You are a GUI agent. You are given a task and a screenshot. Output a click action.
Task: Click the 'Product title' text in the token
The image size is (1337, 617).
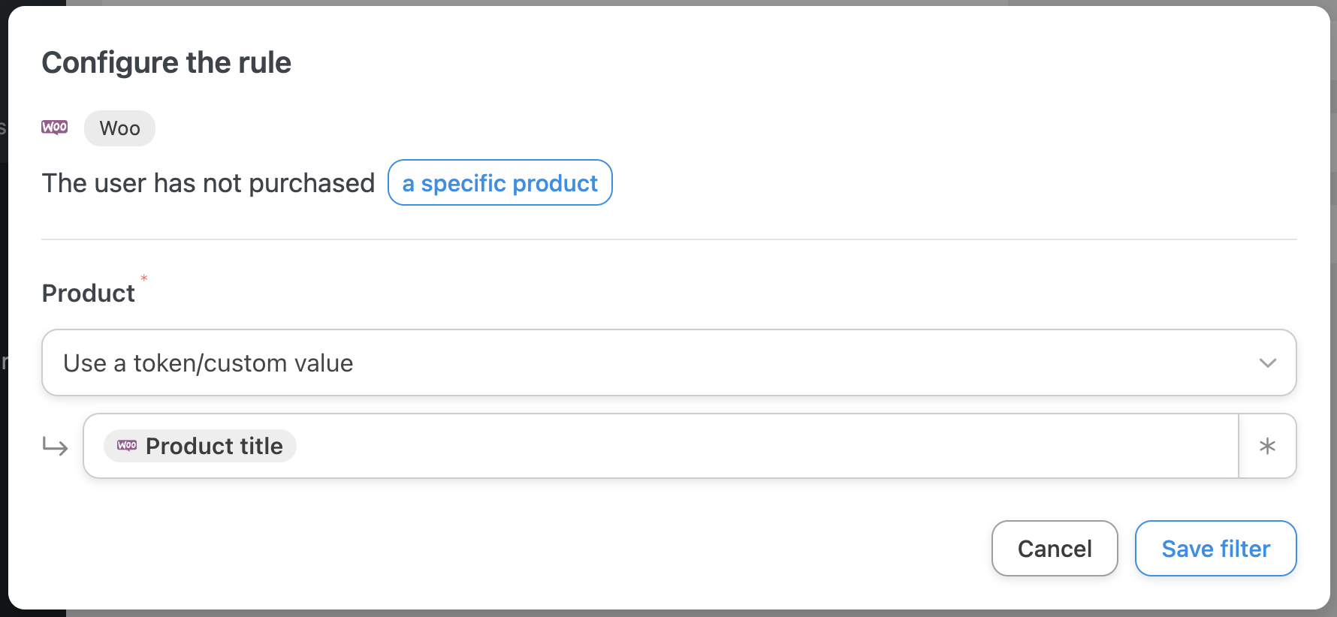214,446
